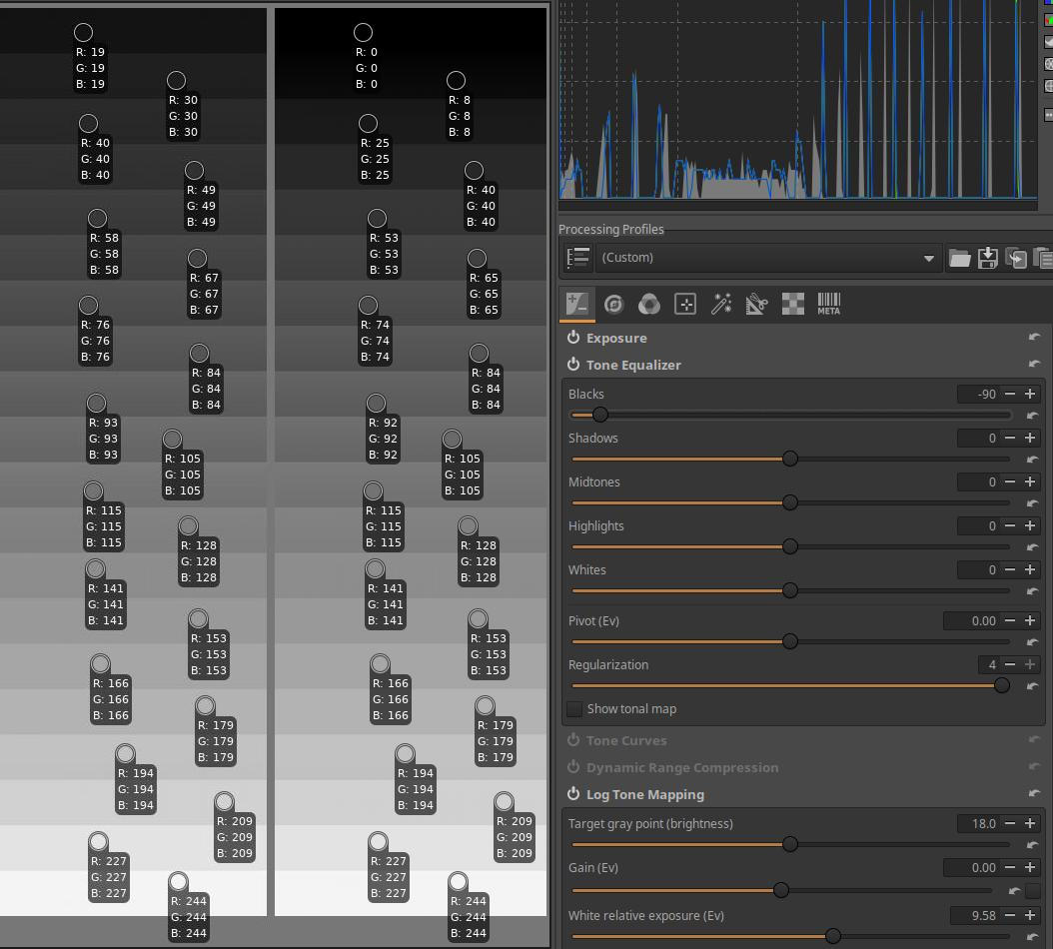Turn on the Tone Curves tool
1053x949 pixels.
(x=573, y=740)
